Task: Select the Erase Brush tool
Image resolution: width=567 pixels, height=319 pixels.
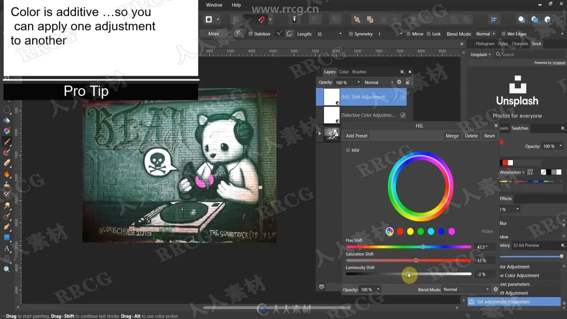Action: [7, 163]
